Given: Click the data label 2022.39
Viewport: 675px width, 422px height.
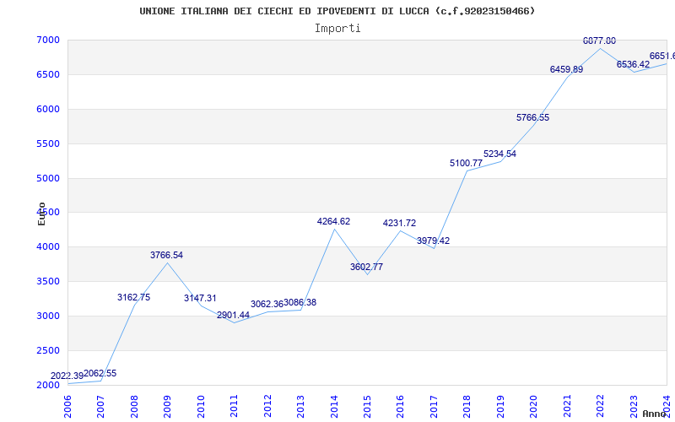Looking at the screenshot, I should pyautogui.click(x=67, y=376).
